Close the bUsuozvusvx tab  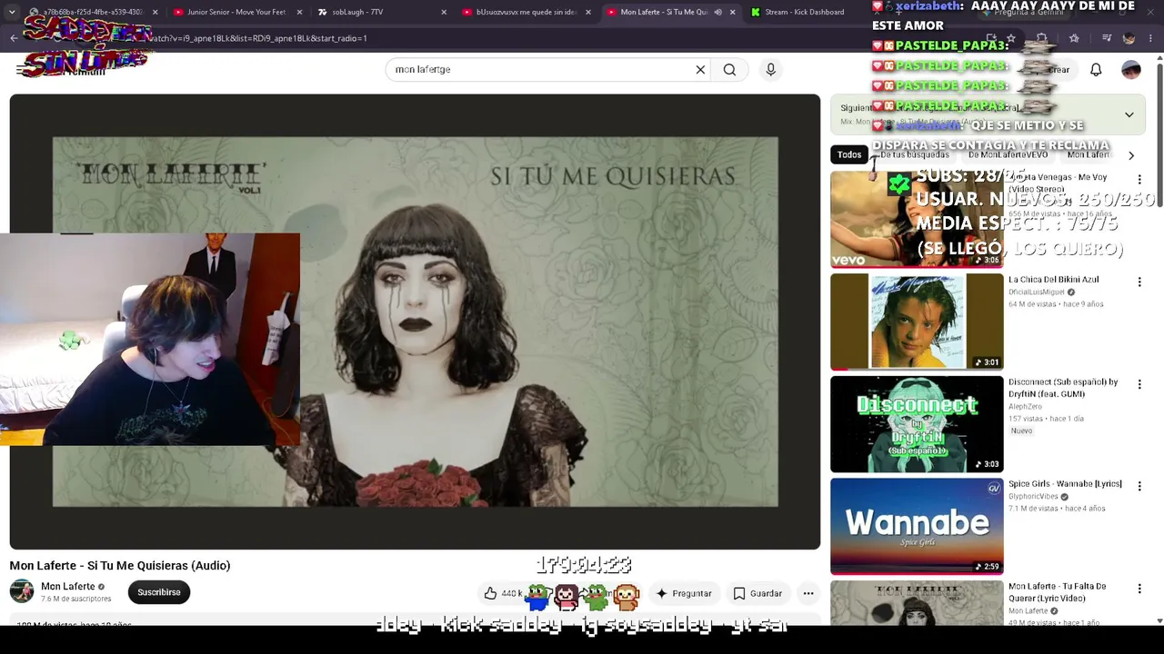(588, 12)
